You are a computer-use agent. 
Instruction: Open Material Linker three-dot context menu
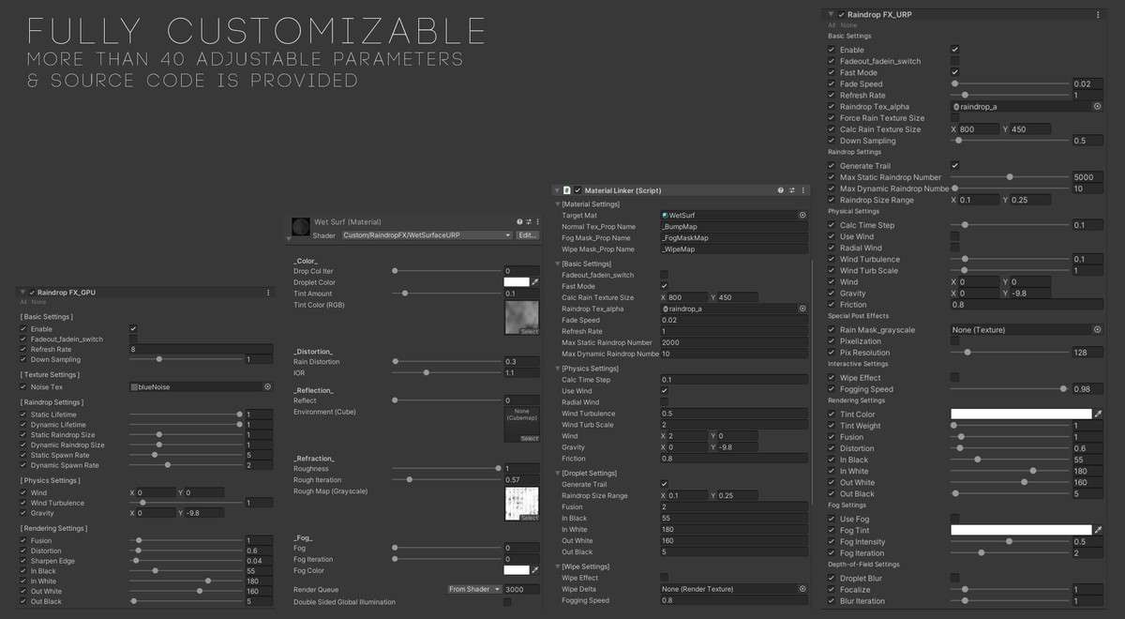[803, 190]
